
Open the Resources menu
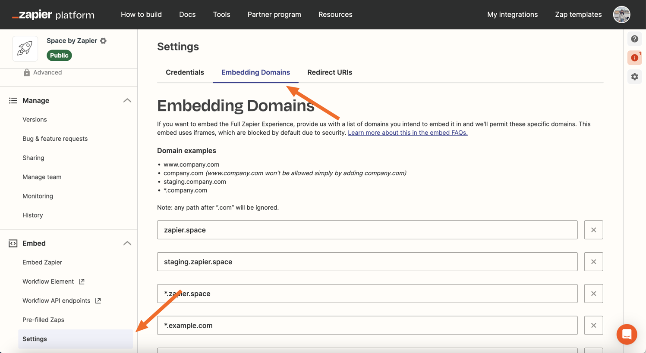pos(335,15)
